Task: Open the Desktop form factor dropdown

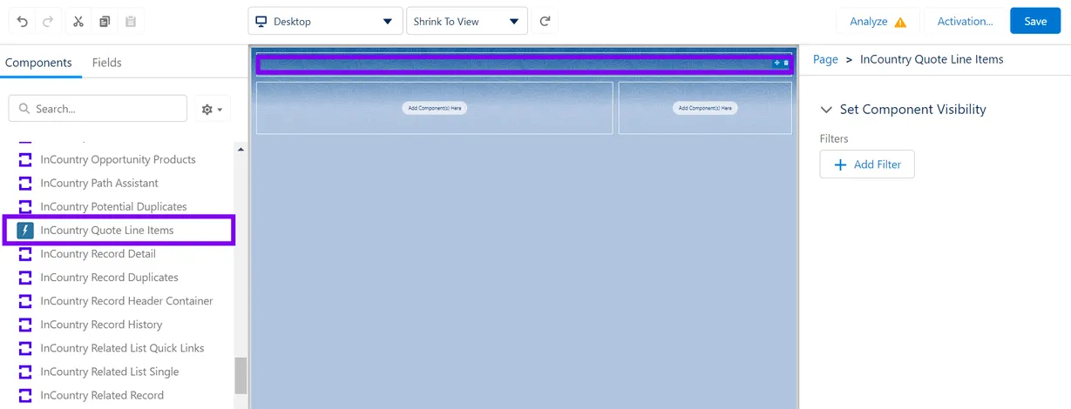Action: 324,21
